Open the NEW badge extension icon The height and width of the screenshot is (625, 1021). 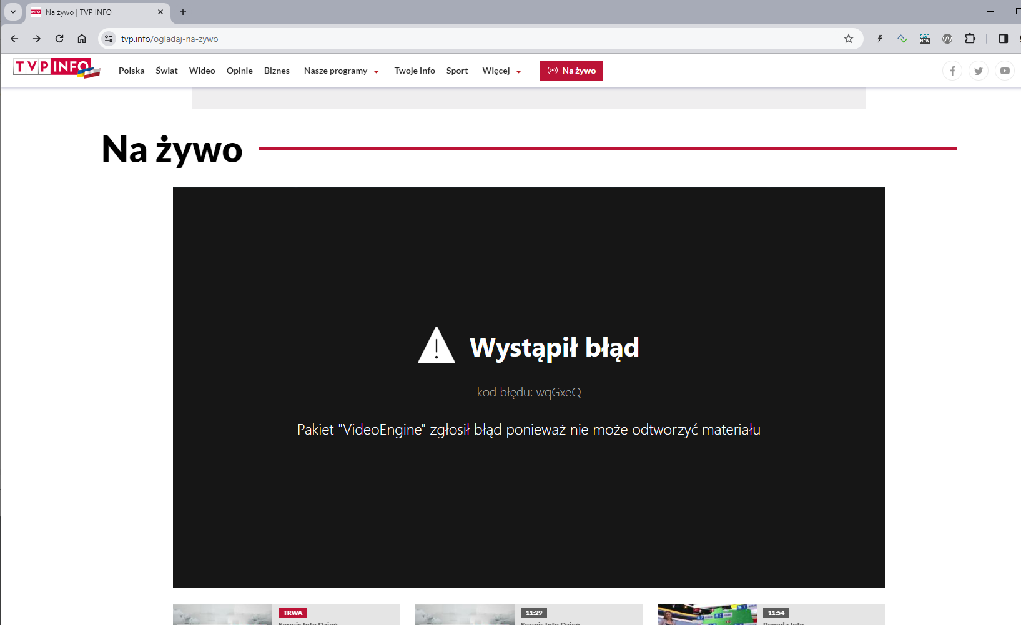(925, 39)
